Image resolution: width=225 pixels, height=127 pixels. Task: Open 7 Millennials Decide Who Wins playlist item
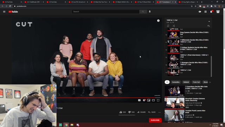tap(188, 42)
